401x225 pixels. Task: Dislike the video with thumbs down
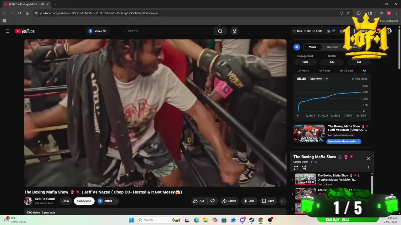pyautogui.click(x=212, y=201)
